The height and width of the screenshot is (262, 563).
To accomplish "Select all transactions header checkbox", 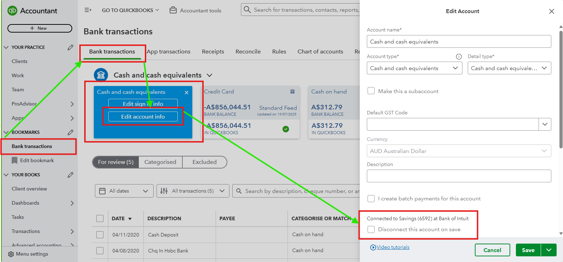I will pyautogui.click(x=100, y=218).
